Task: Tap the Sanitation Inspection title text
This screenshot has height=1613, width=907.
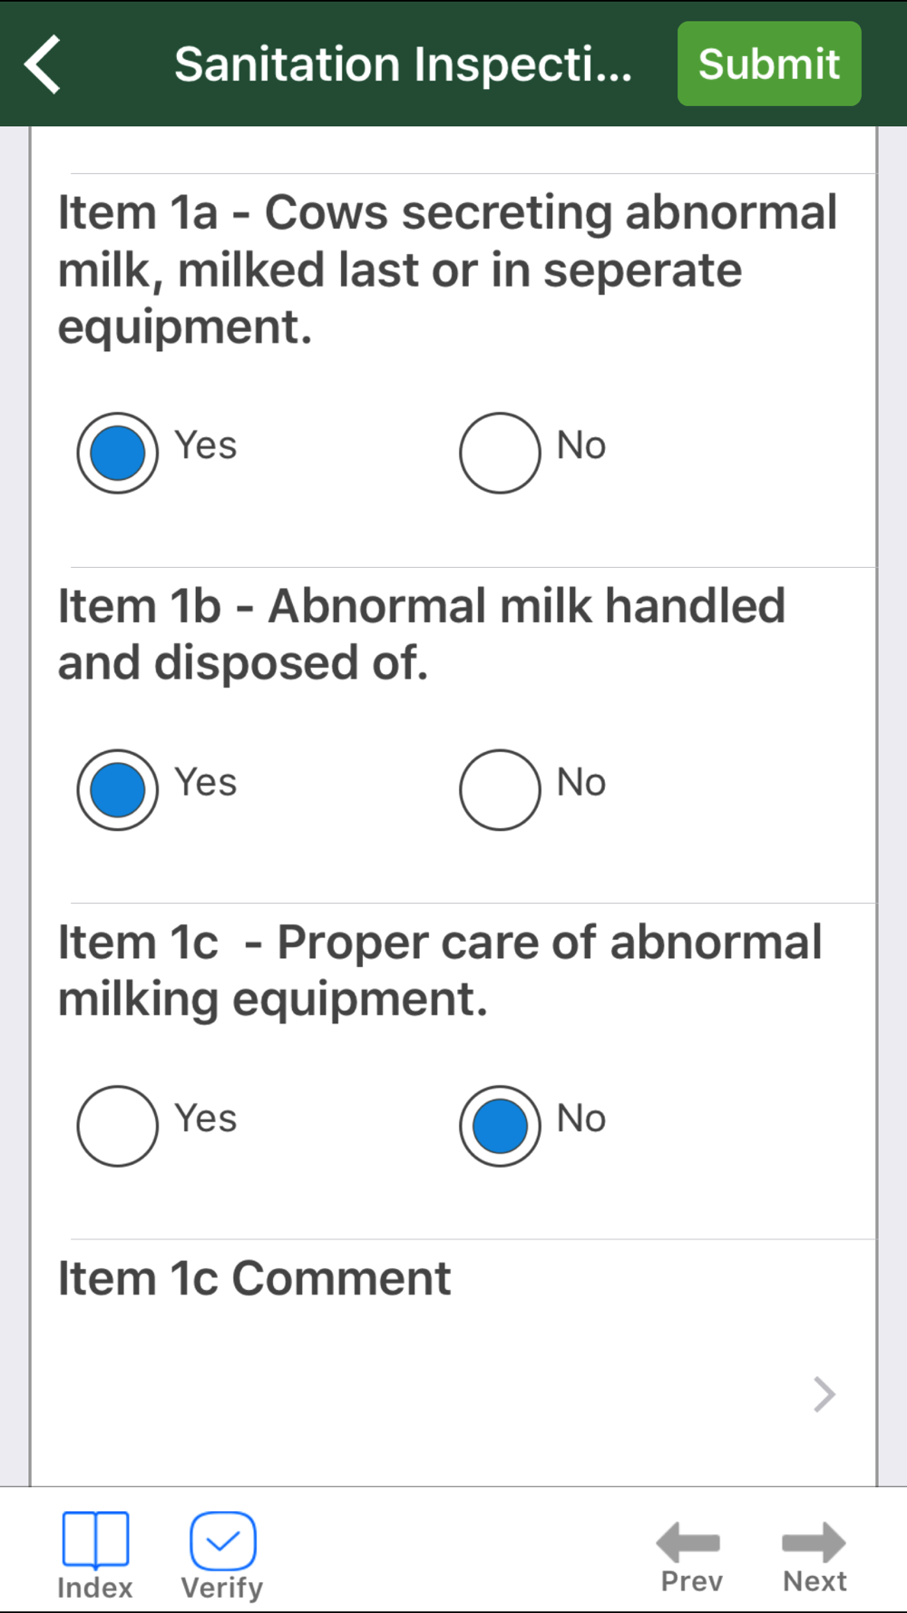Action: pos(403,64)
